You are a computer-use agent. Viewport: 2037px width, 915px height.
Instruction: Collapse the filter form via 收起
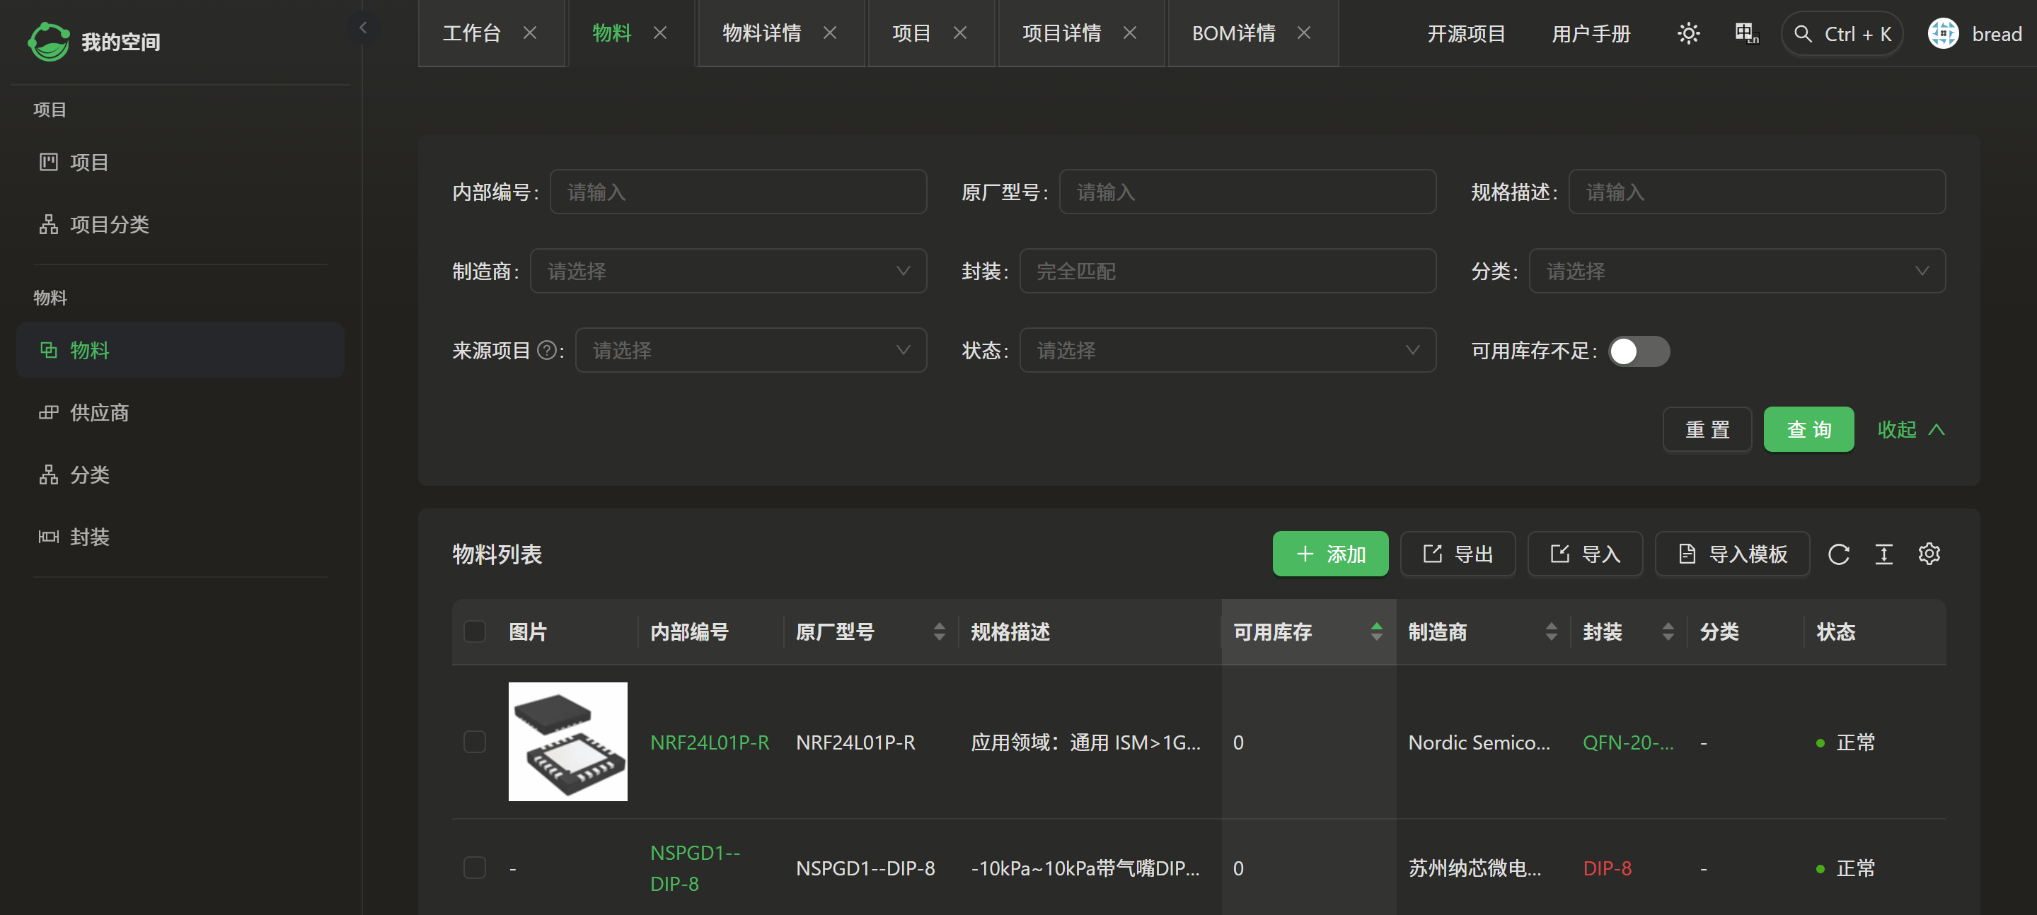1910,429
